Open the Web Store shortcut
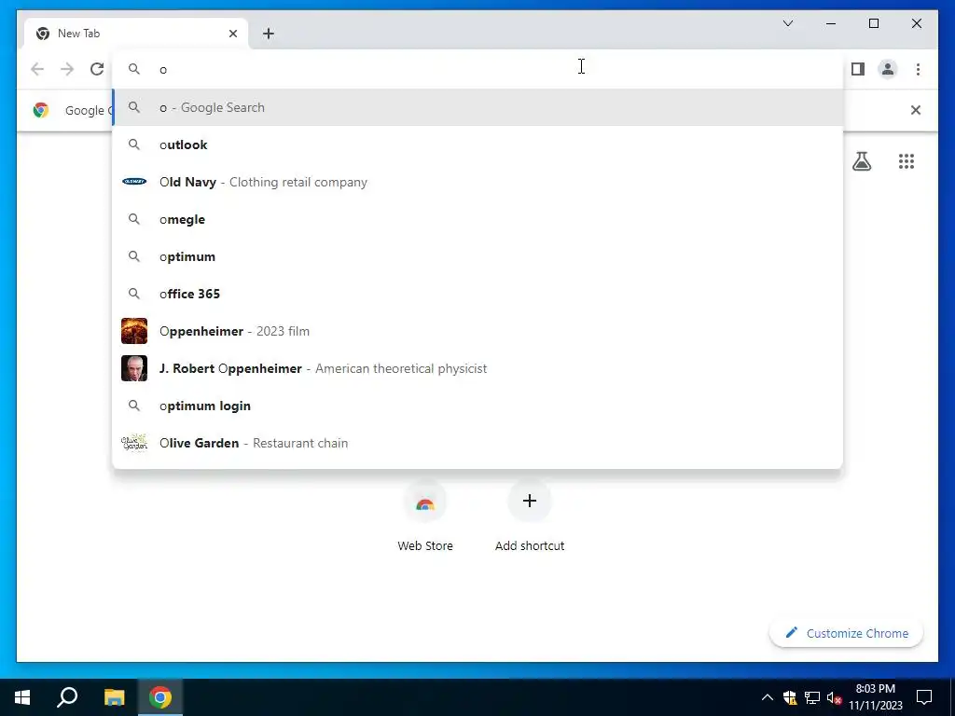955x716 pixels. (425, 516)
